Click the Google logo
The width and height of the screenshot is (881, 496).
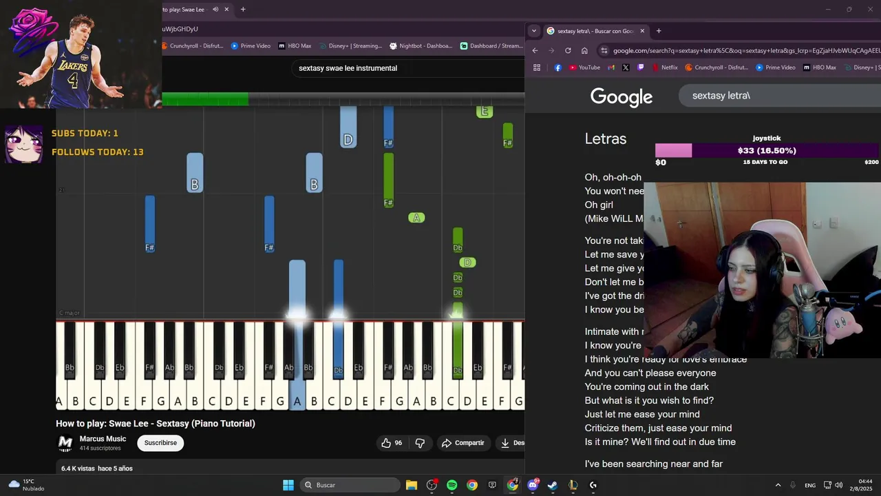(622, 97)
